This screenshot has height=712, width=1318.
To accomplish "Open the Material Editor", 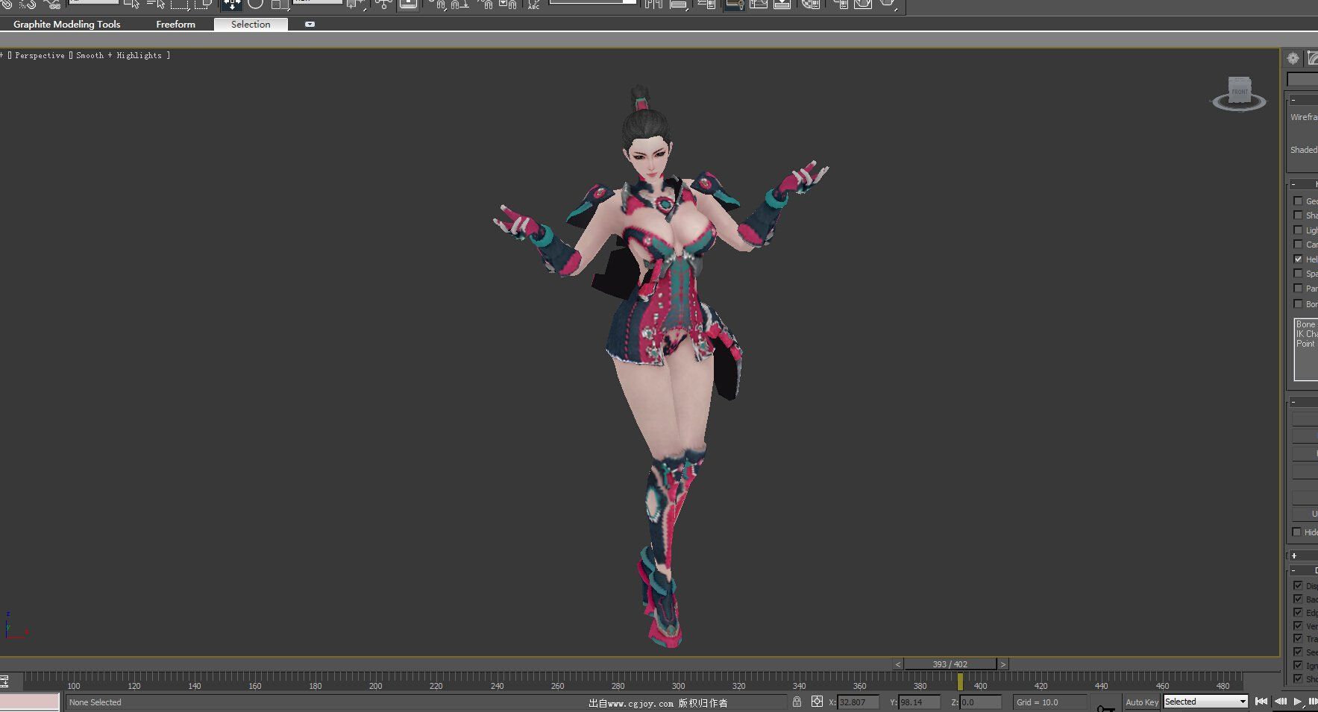I will (811, 4).
